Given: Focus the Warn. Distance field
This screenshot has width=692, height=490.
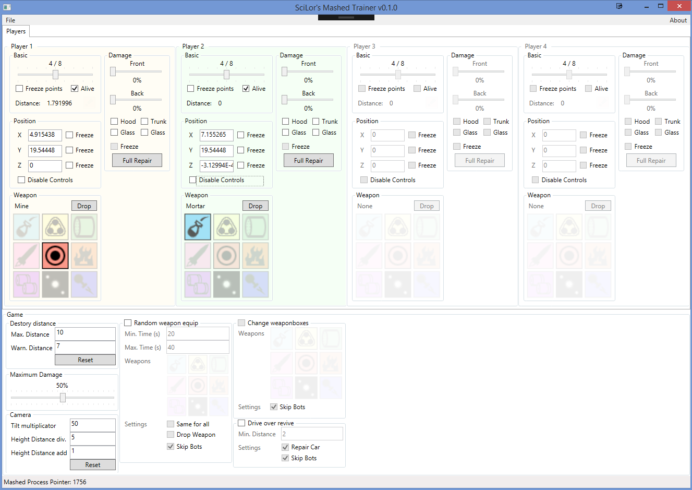Looking at the screenshot, I should [86, 348].
